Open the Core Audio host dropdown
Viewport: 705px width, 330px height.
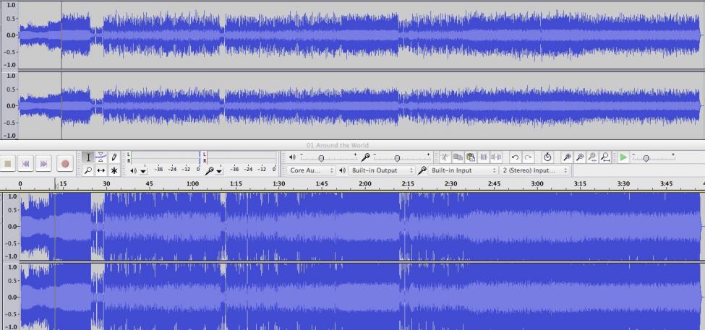(311, 170)
